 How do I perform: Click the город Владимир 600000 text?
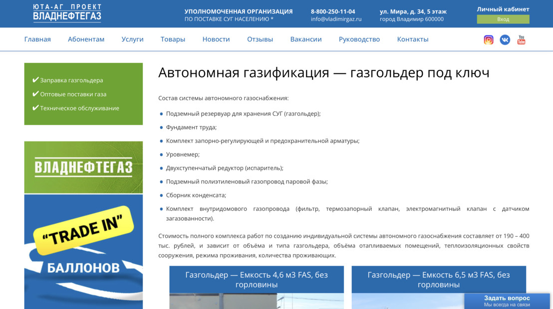coord(412,19)
